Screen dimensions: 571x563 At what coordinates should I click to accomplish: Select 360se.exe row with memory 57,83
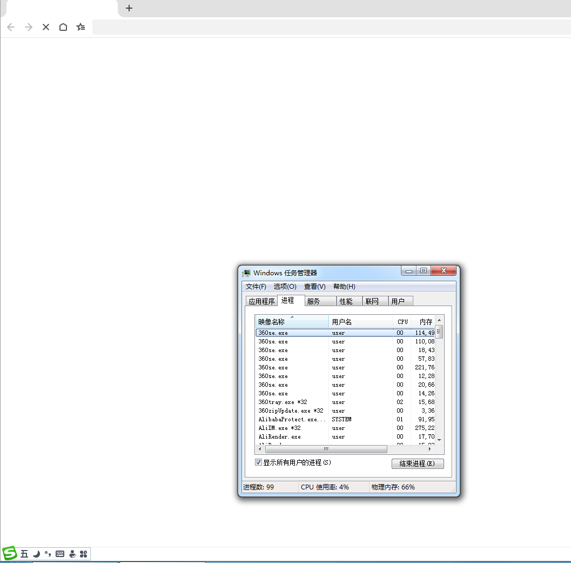pyautogui.click(x=345, y=359)
